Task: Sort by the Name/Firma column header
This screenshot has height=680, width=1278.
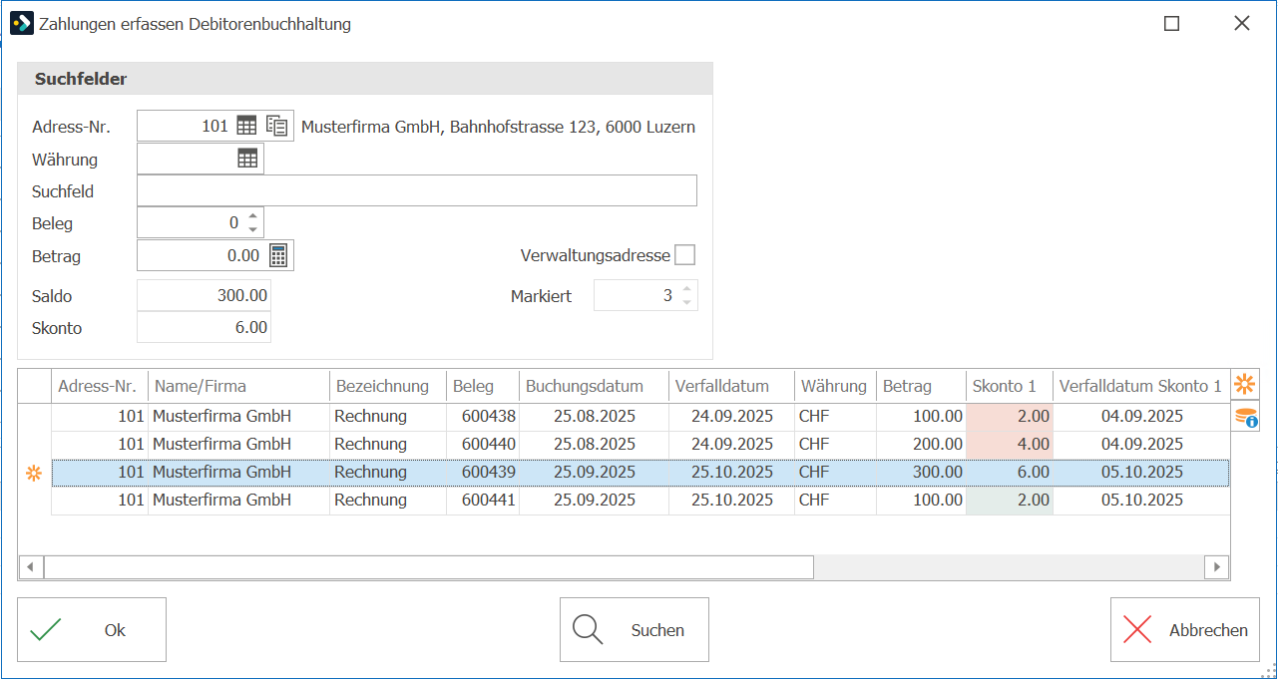Action: point(238,386)
